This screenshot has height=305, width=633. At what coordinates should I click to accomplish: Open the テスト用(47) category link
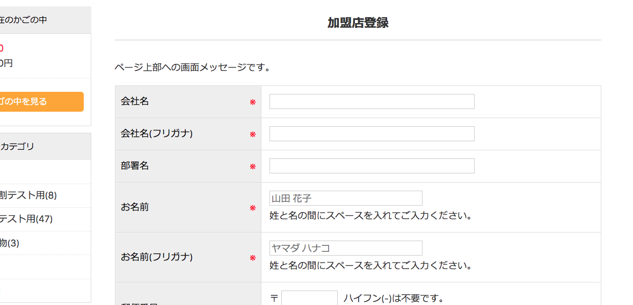26,219
